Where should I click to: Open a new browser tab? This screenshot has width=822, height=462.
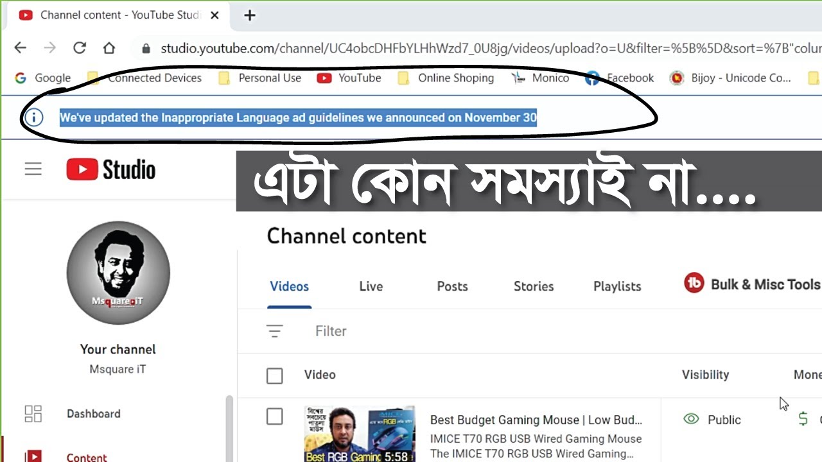click(x=250, y=15)
